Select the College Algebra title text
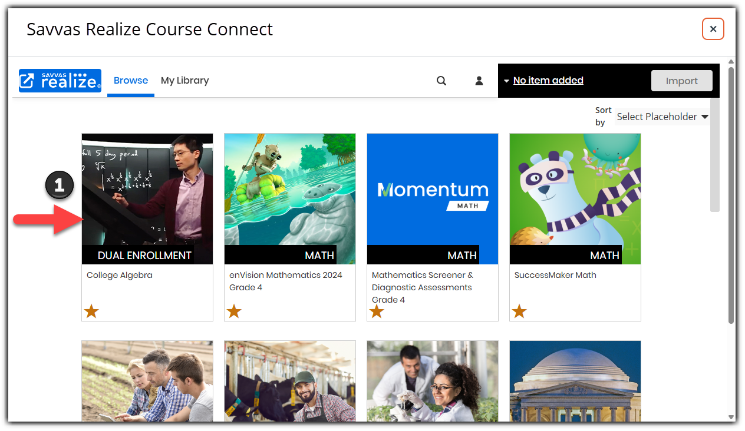Viewport: 745px width, 431px height. (x=120, y=275)
